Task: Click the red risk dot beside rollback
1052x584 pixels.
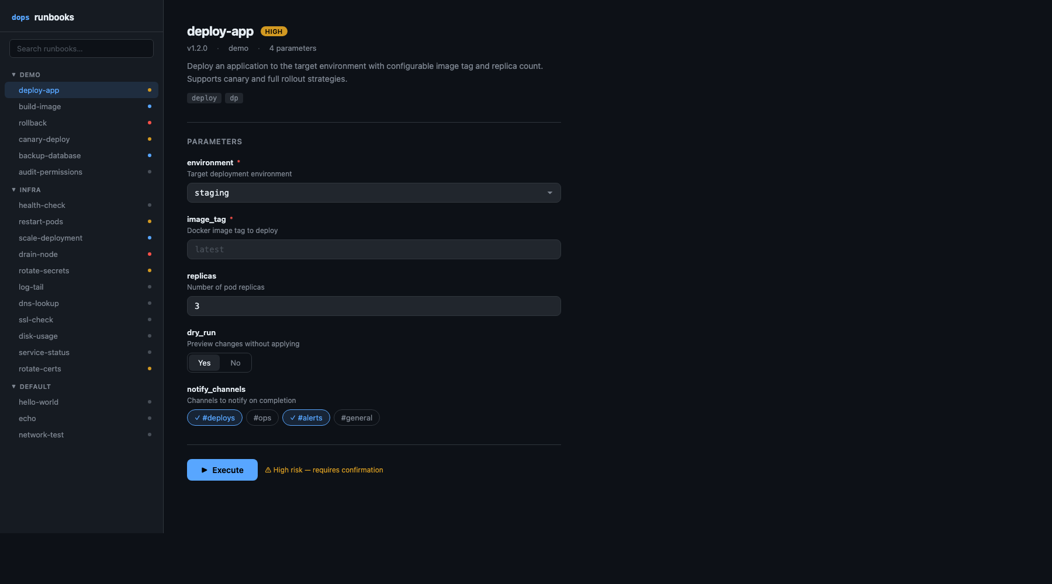Action: [x=150, y=123]
